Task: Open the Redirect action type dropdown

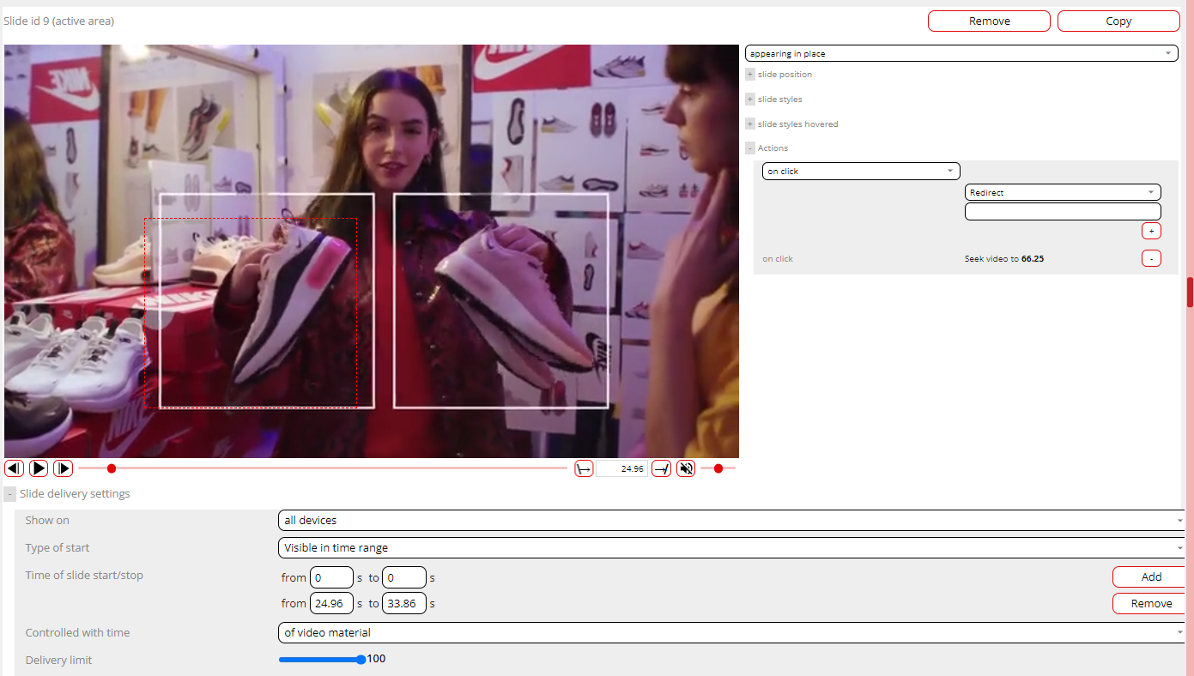Action: point(1063,193)
